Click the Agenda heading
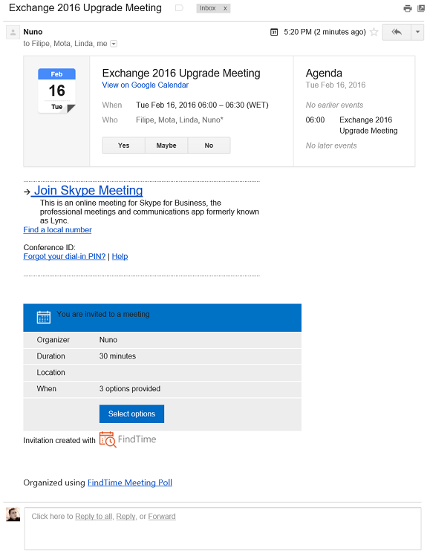The image size is (427, 553). (324, 73)
